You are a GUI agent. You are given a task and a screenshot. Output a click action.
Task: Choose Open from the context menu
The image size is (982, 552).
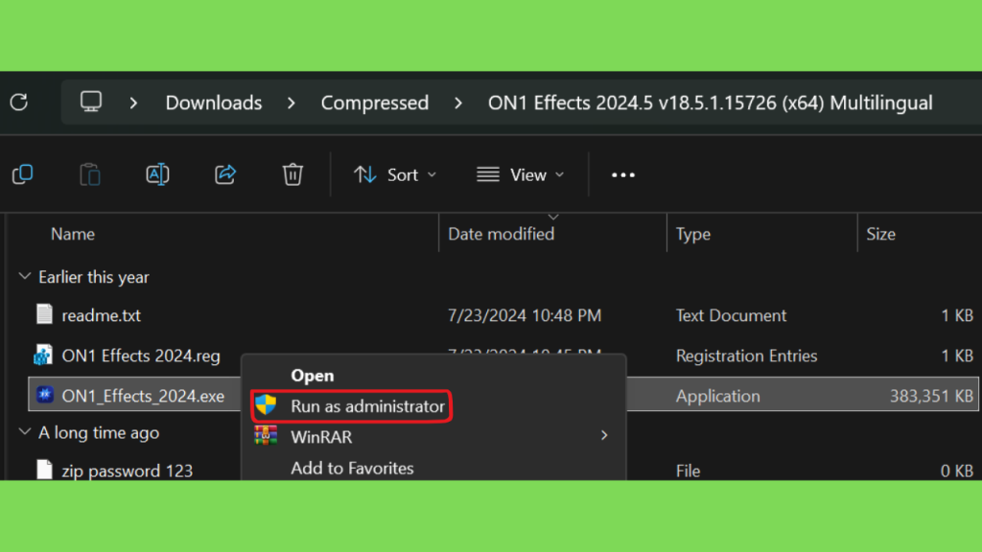click(x=312, y=376)
